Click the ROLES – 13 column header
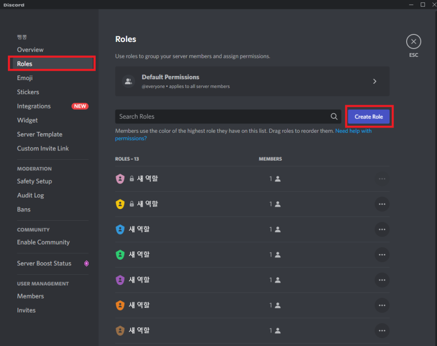The width and height of the screenshot is (437, 346). click(127, 159)
